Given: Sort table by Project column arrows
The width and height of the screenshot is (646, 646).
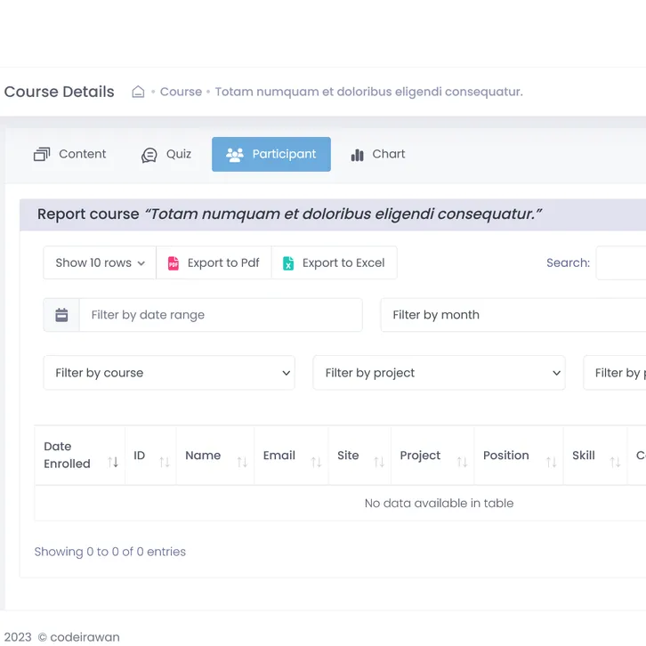Looking at the screenshot, I should click(x=462, y=462).
